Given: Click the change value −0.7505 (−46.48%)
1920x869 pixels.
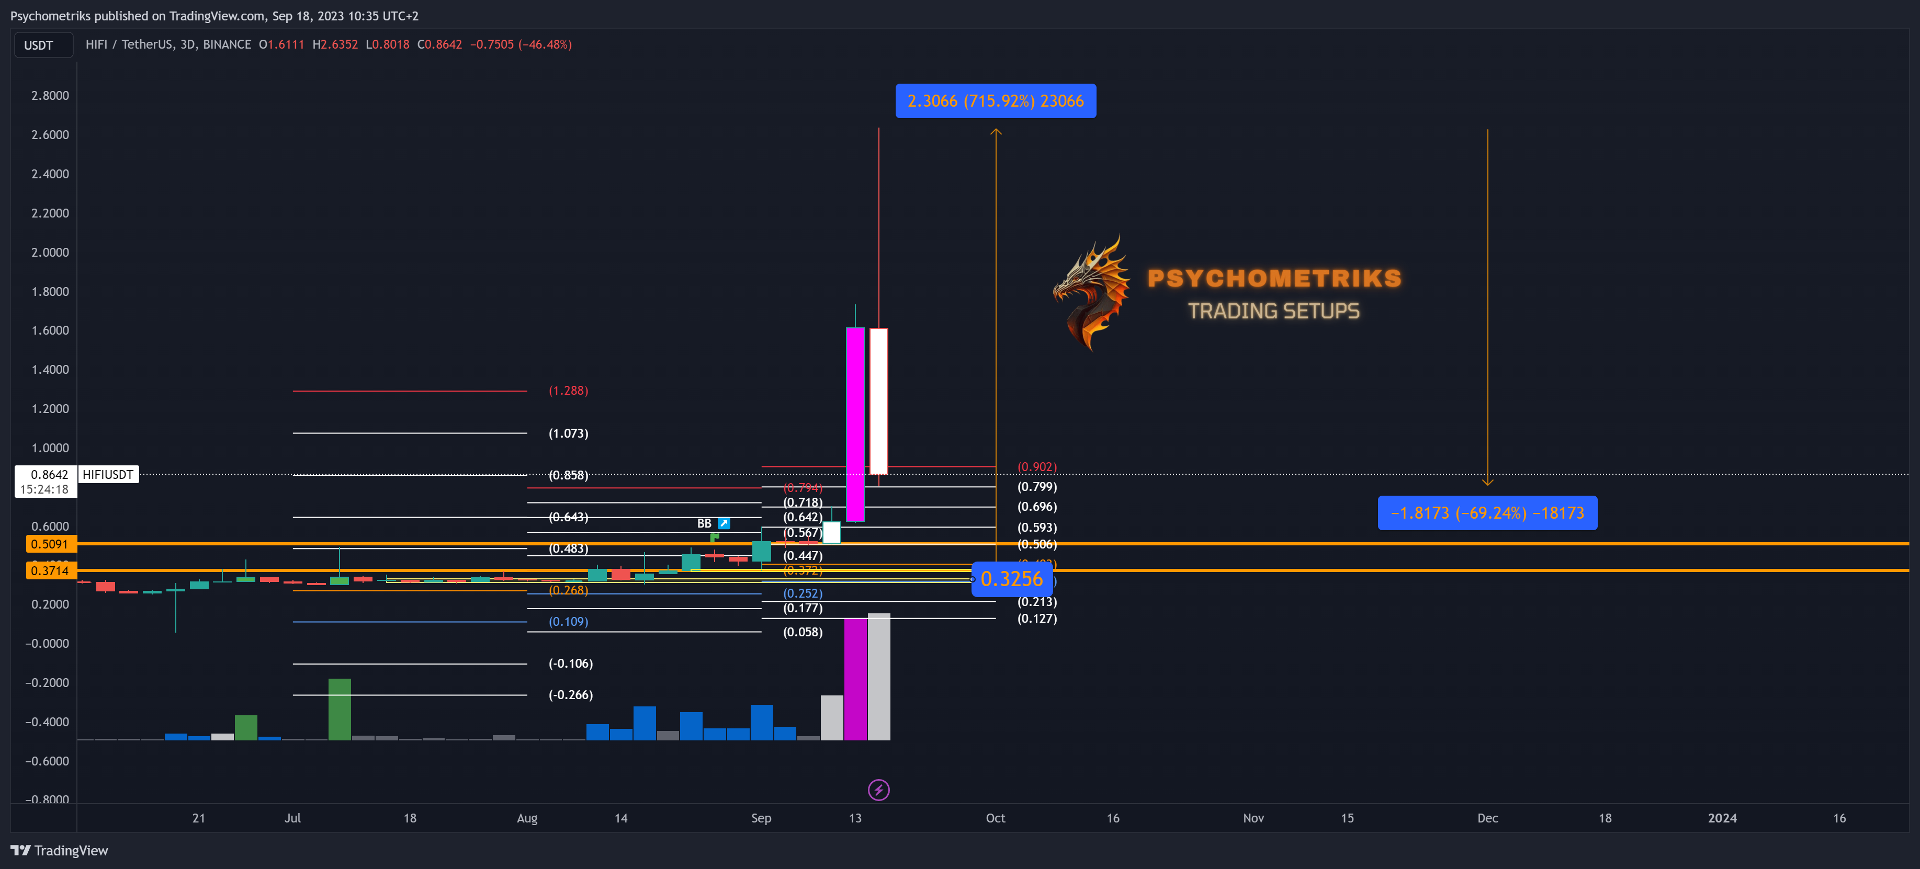Looking at the screenshot, I should (521, 44).
